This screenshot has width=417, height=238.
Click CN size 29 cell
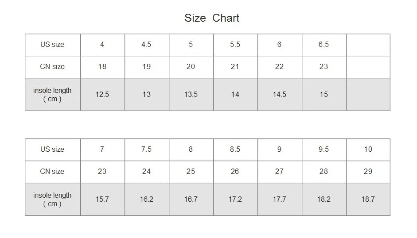[x=368, y=172]
